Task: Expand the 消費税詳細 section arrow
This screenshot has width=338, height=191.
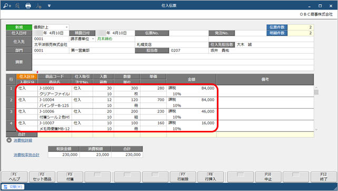Action: (x=9, y=140)
